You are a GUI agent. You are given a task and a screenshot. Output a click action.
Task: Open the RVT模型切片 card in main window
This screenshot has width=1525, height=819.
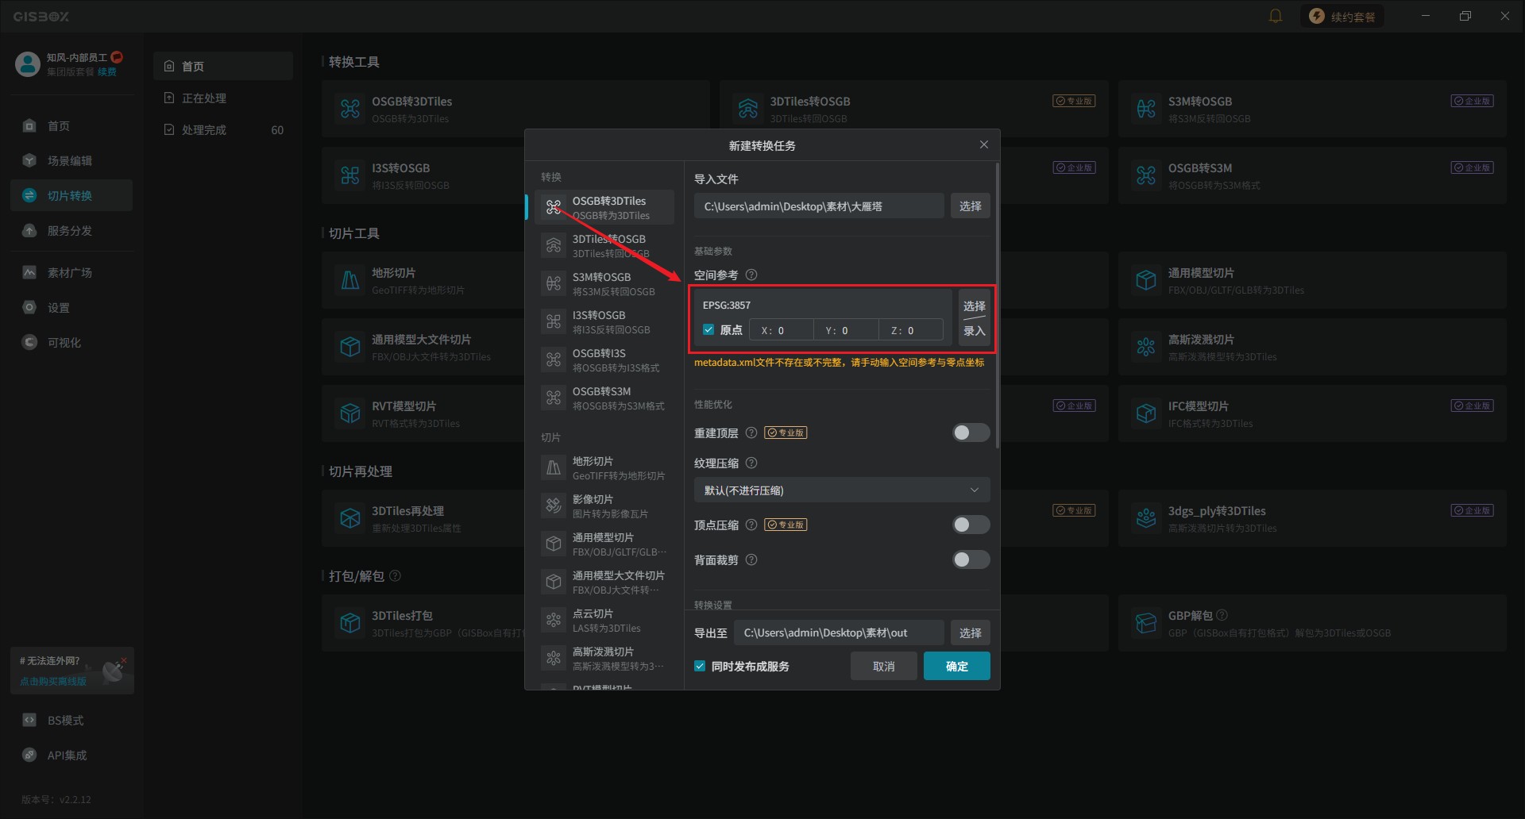[423, 413]
